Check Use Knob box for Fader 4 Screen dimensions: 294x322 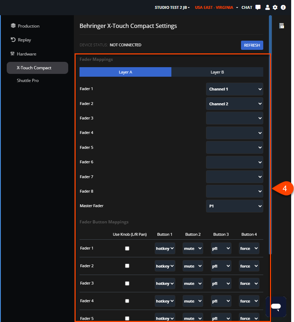127,301
